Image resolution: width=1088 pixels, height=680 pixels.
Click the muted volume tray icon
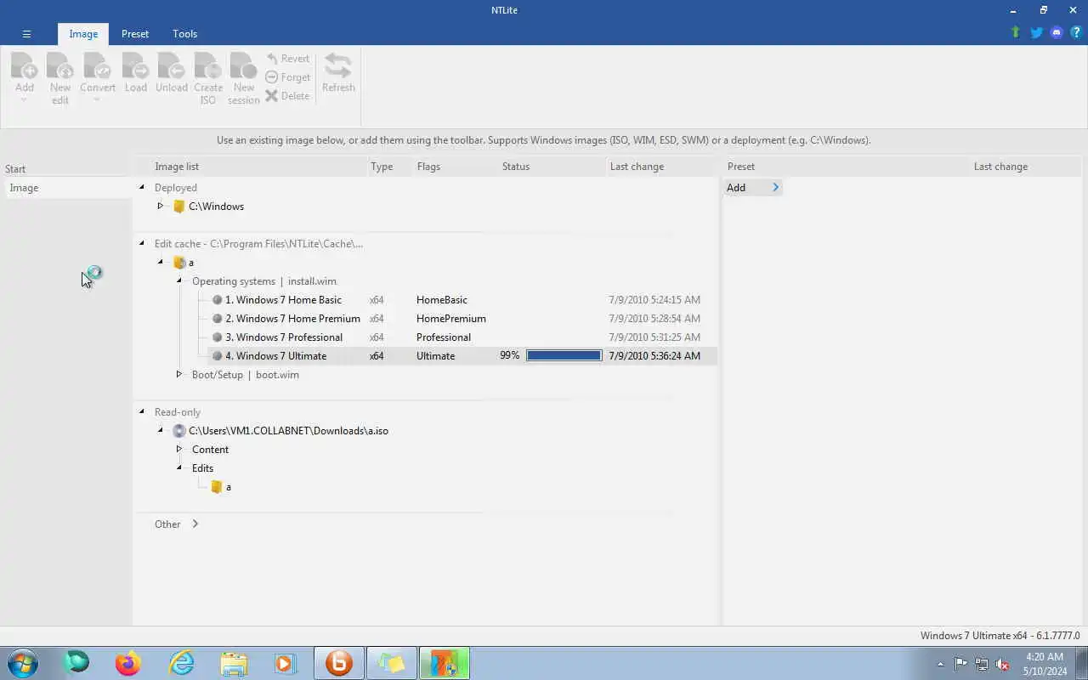click(x=1002, y=664)
